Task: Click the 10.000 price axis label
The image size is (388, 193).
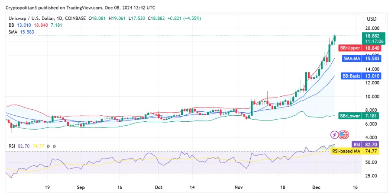Action: coord(372,96)
